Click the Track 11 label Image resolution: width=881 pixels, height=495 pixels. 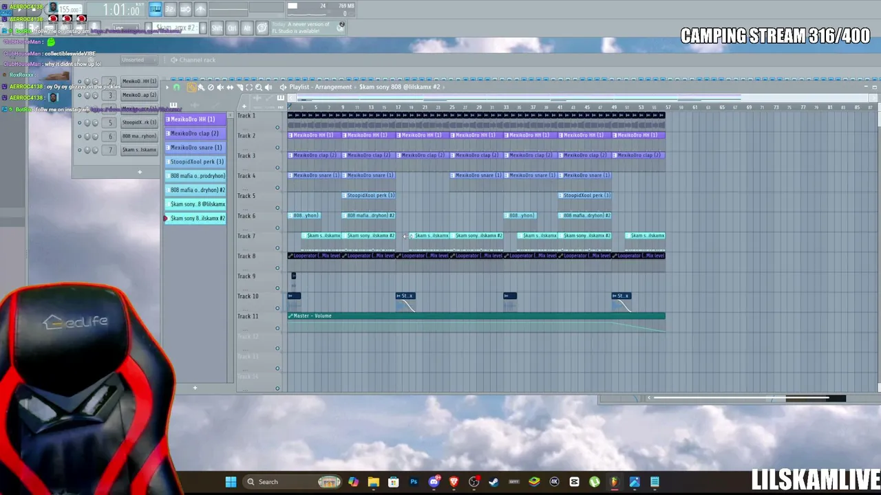tap(248, 316)
